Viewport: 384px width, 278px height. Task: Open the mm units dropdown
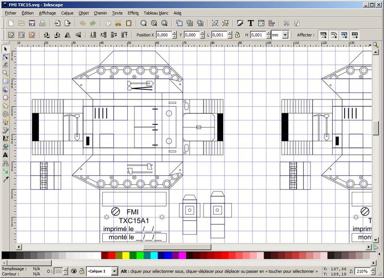click(x=285, y=35)
